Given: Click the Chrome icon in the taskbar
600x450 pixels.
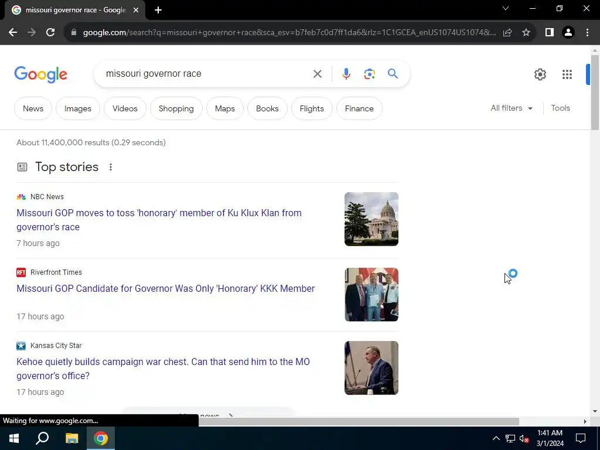Looking at the screenshot, I should point(101,438).
